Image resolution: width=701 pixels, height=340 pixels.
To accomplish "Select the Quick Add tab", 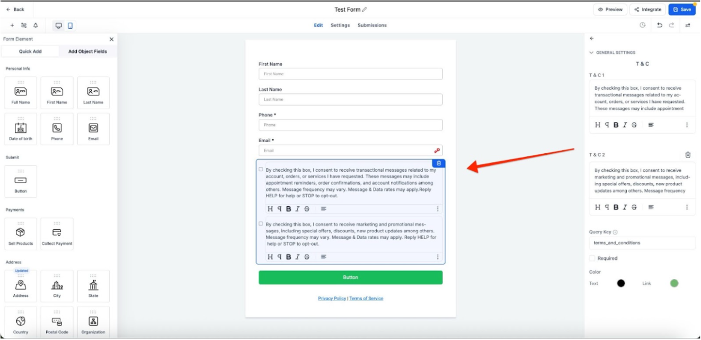I will tap(30, 51).
